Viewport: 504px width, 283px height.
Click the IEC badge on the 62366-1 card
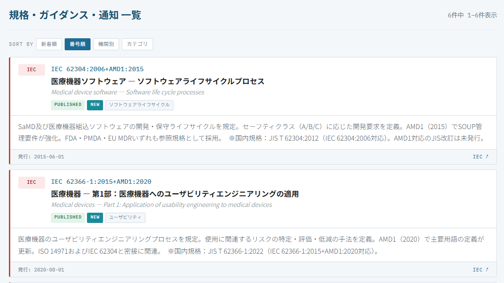[x=32, y=182]
